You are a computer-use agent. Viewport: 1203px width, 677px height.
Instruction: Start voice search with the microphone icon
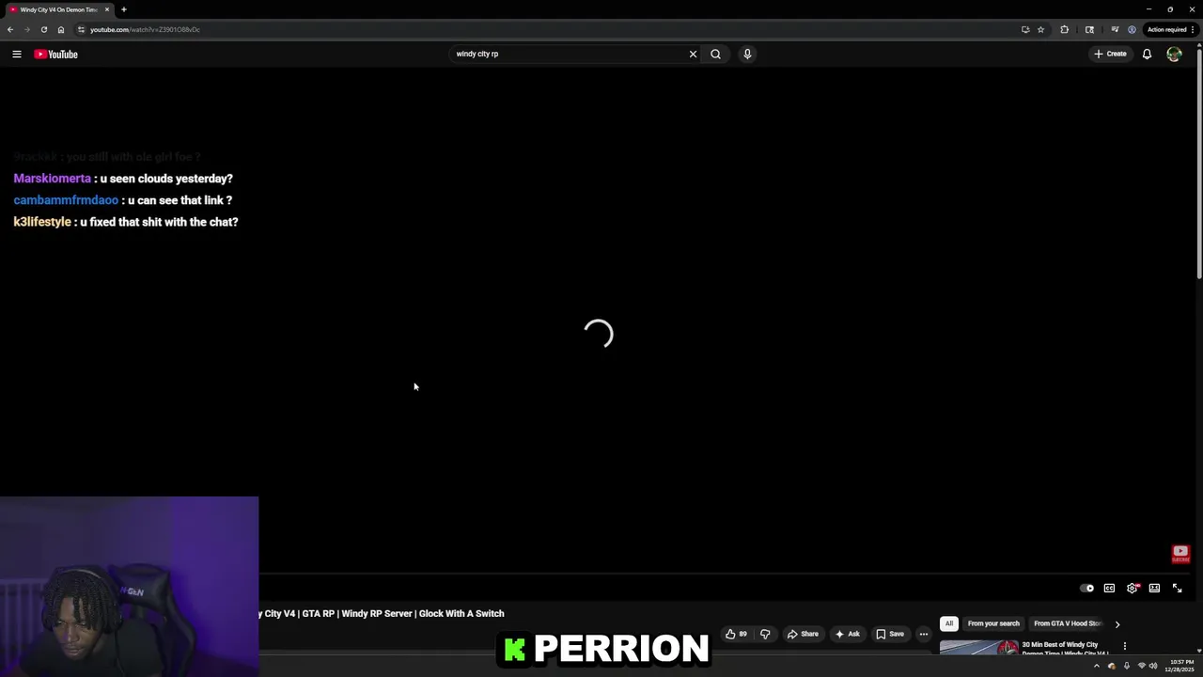click(x=747, y=54)
